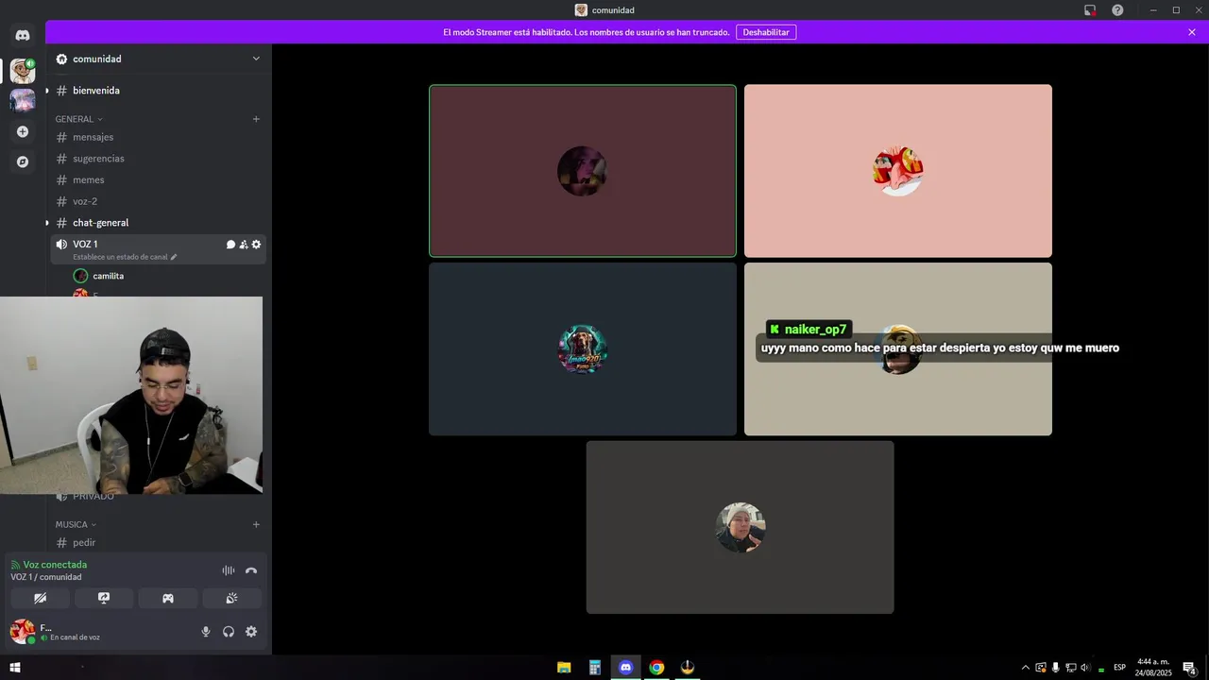Open Discord direct messages home icon
Image resolution: width=1209 pixels, height=680 pixels.
(23, 35)
